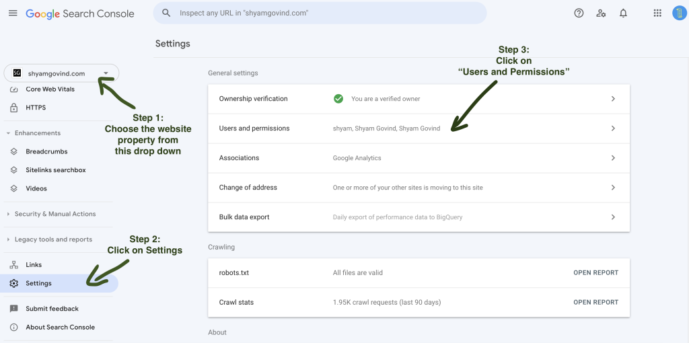This screenshot has height=343, width=689.
Task: Click 'Daily export of performance data to BigQuery'
Action: [398, 217]
